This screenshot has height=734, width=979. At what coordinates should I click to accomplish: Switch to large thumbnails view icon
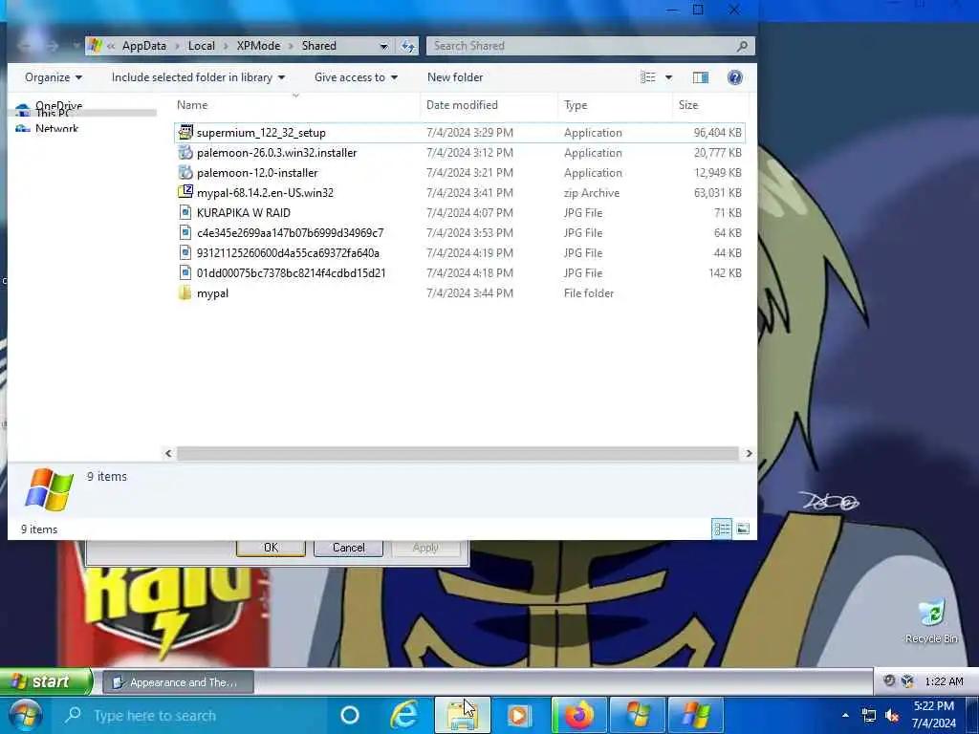click(743, 529)
